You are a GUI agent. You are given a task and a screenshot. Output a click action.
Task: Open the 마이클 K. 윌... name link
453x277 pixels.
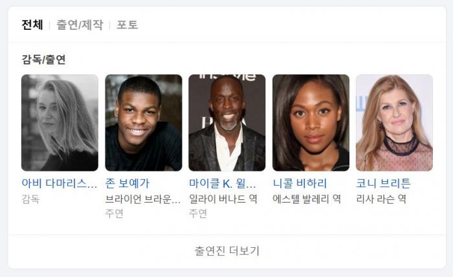tap(222, 183)
